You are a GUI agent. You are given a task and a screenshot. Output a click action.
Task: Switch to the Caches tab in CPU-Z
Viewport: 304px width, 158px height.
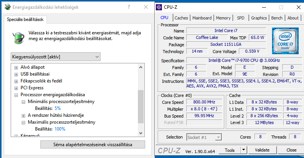[x=181, y=18]
